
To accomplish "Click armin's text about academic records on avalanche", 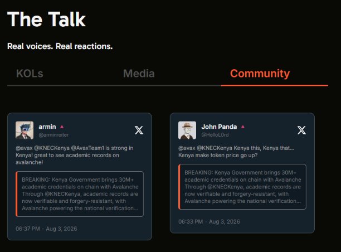I will (74, 155).
